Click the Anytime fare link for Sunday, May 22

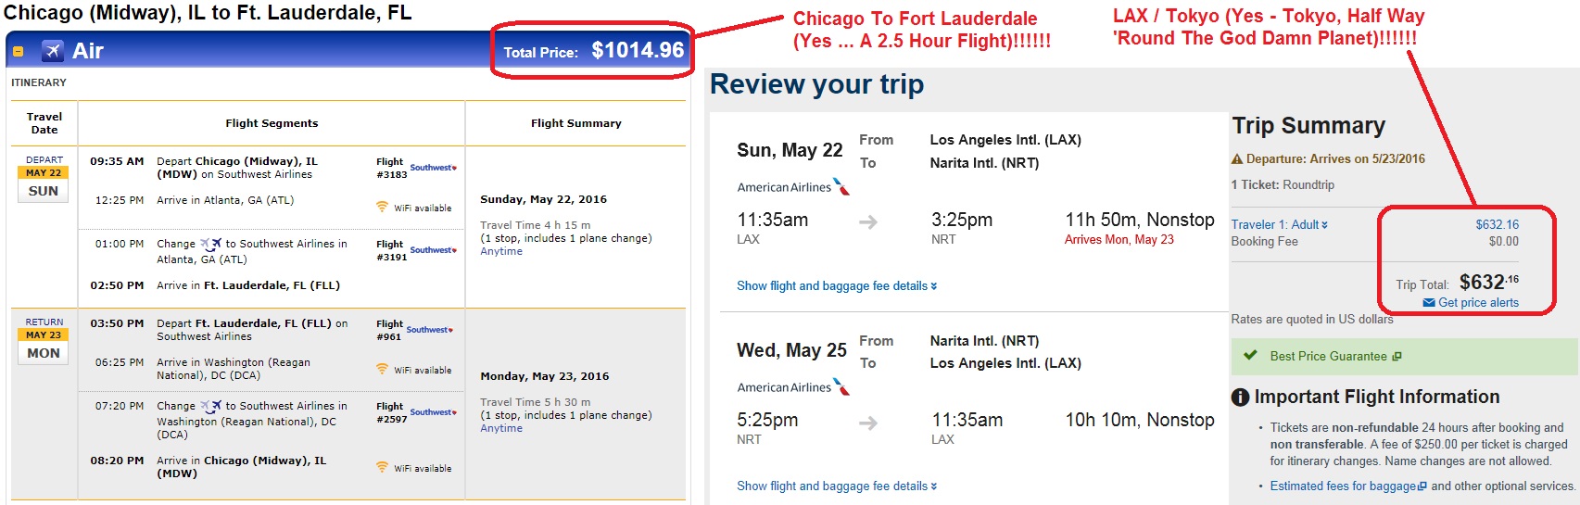[x=501, y=251]
